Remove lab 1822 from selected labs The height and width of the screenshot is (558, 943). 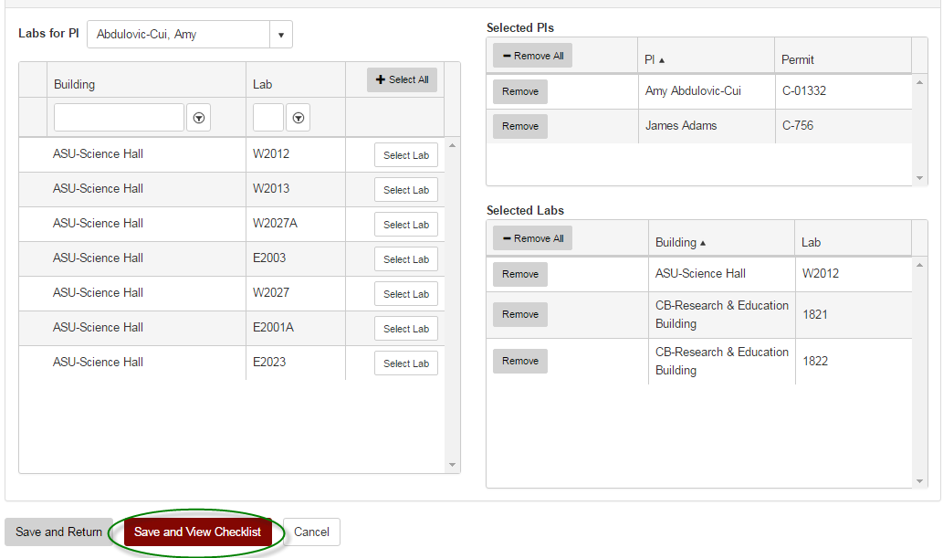pos(520,361)
